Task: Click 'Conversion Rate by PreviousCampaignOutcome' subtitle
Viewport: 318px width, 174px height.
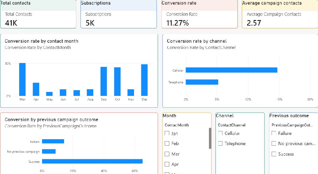Action: pos(51,126)
